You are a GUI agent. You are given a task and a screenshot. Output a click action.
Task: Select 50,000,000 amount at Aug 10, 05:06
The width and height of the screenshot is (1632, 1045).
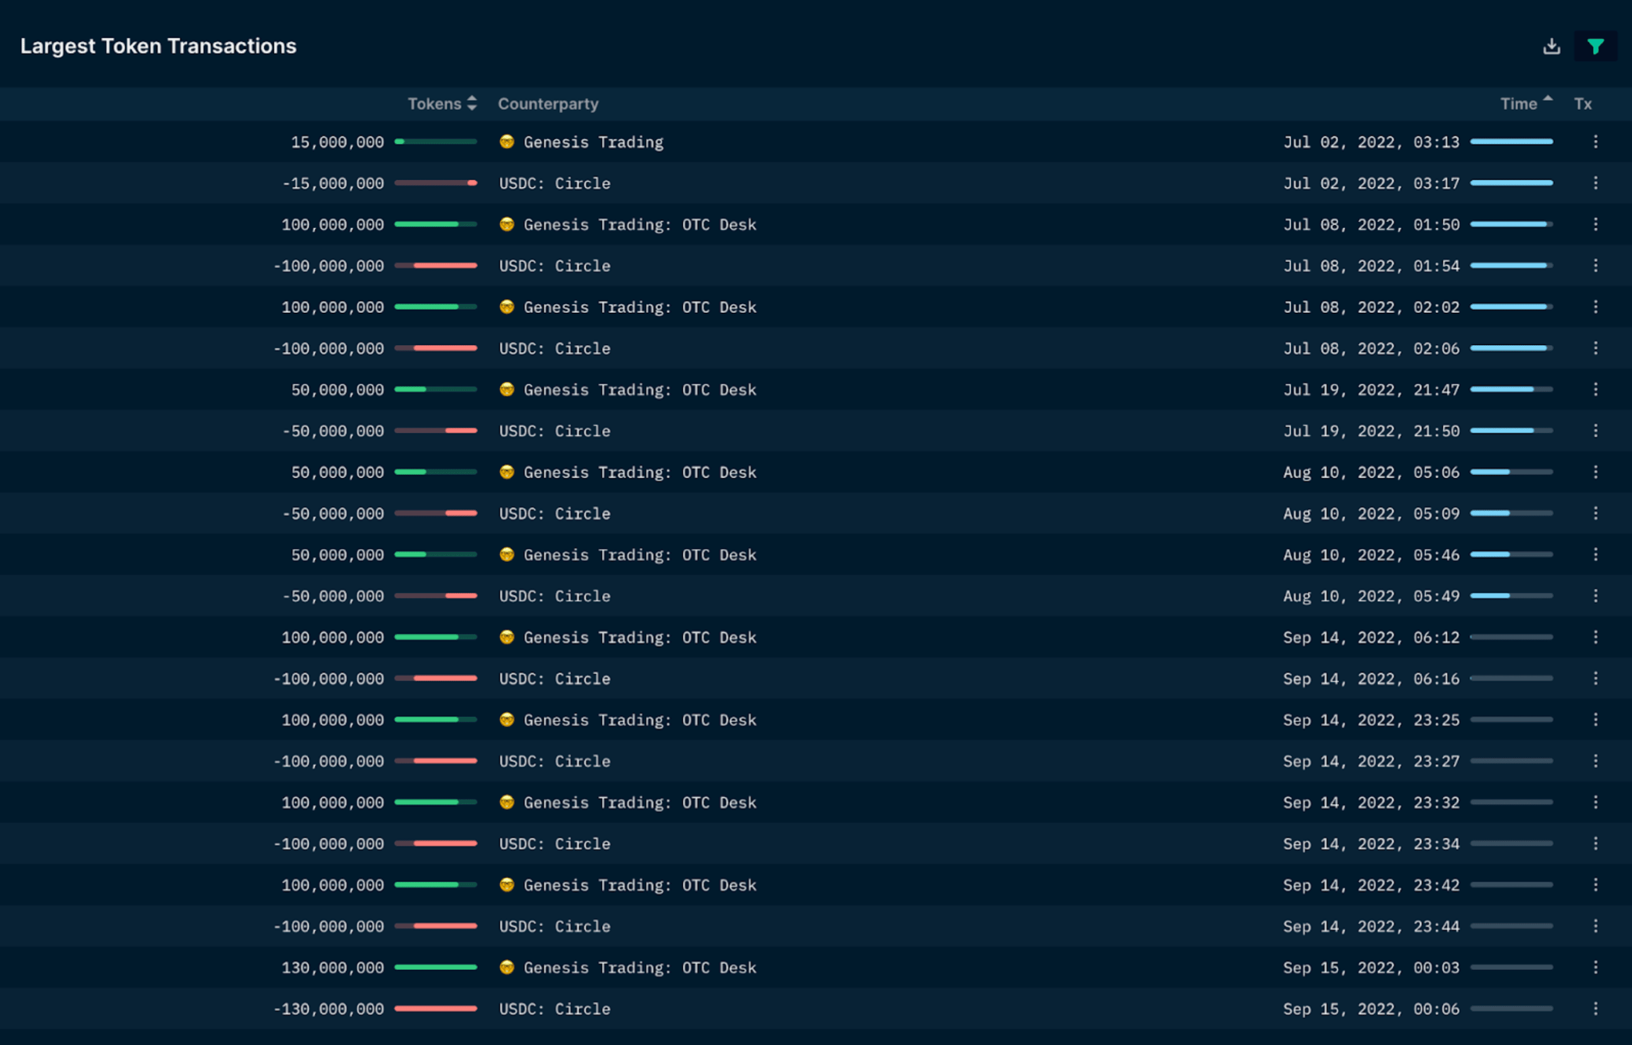click(x=338, y=472)
